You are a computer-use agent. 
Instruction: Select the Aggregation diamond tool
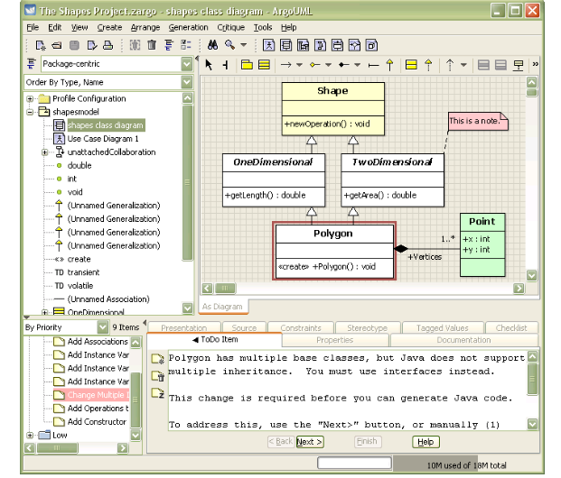pyautogui.click(x=315, y=65)
